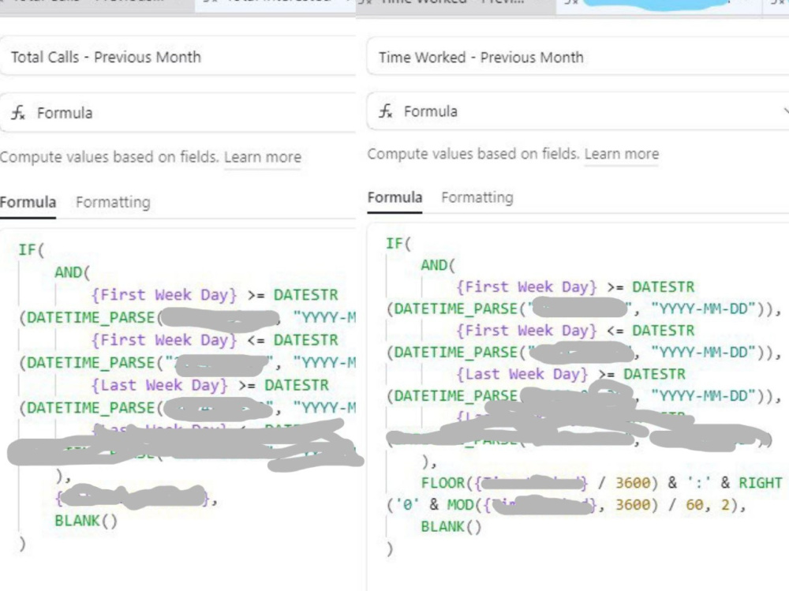Image resolution: width=789 pixels, height=591 pixels.
Task: Open 'Learn more' link in left panel
Action: click(263, 157)
